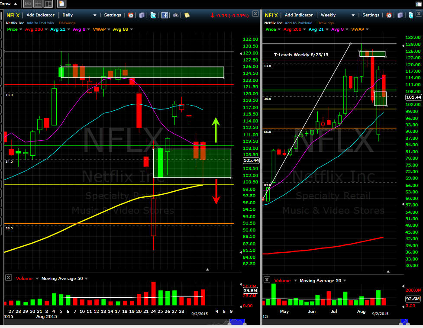Click the -0.35 (-0.33%) price change

229,16
